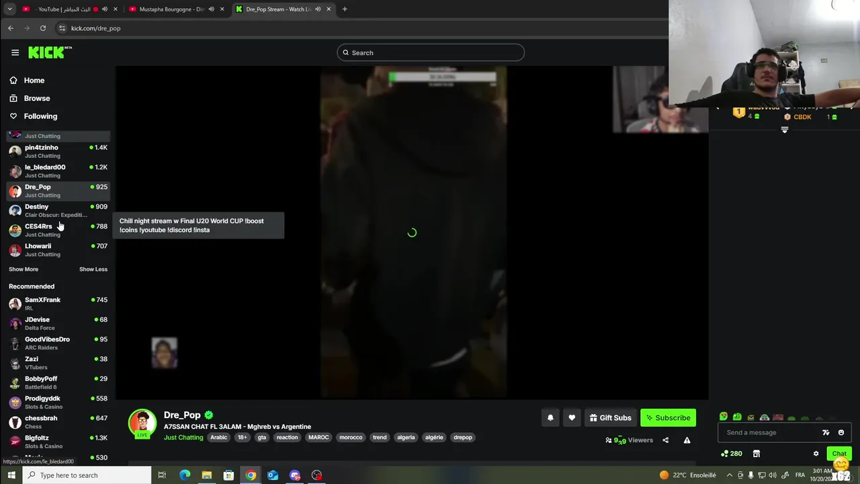Open recommended channel Bigfoltz

coord(58,442)
